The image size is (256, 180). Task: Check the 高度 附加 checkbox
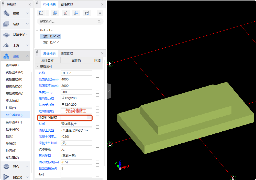click(x=97, y=92)
